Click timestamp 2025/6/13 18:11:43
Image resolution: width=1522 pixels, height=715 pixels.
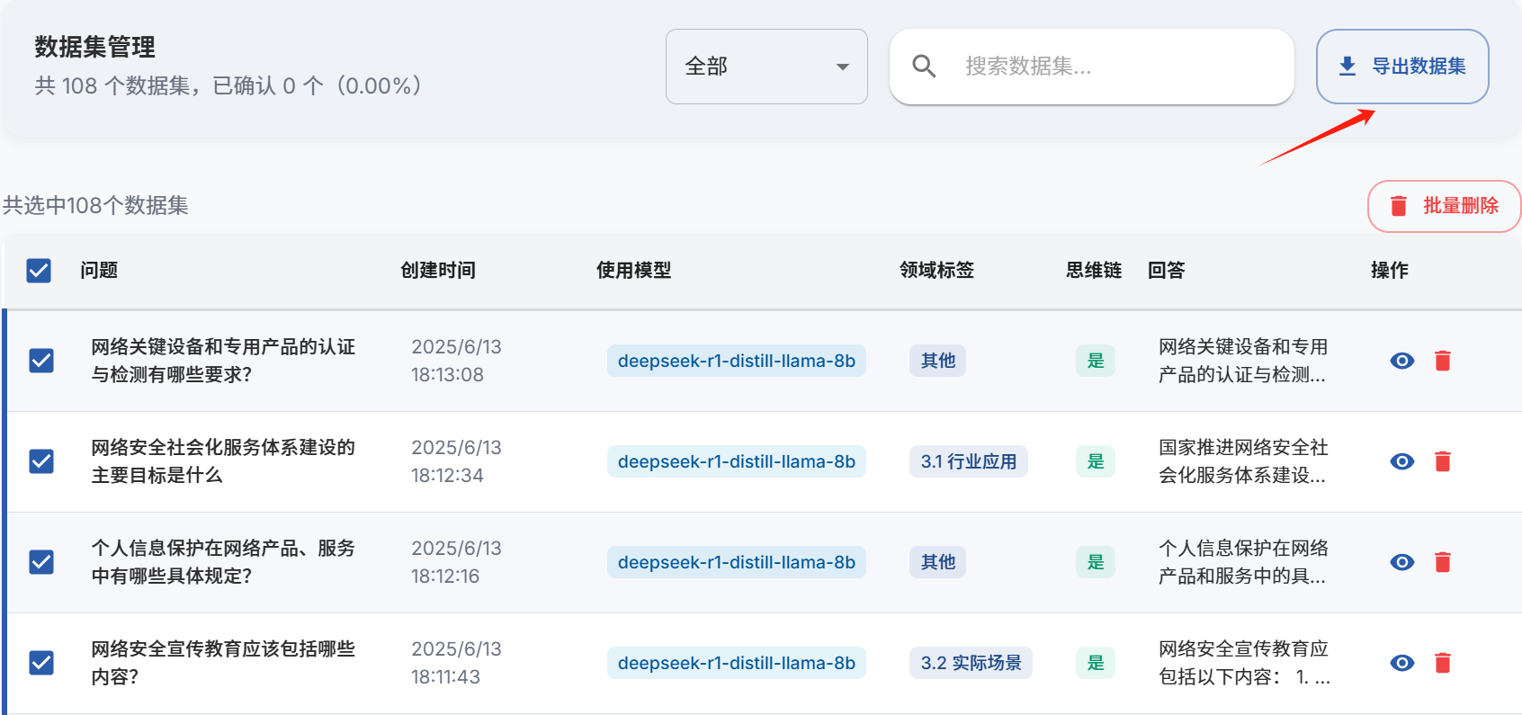456,663
